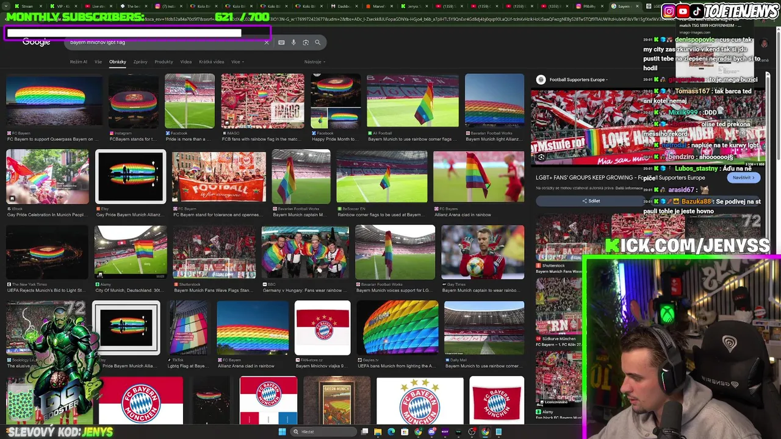Launch File Explorer from the taskbar

[378, 432]
